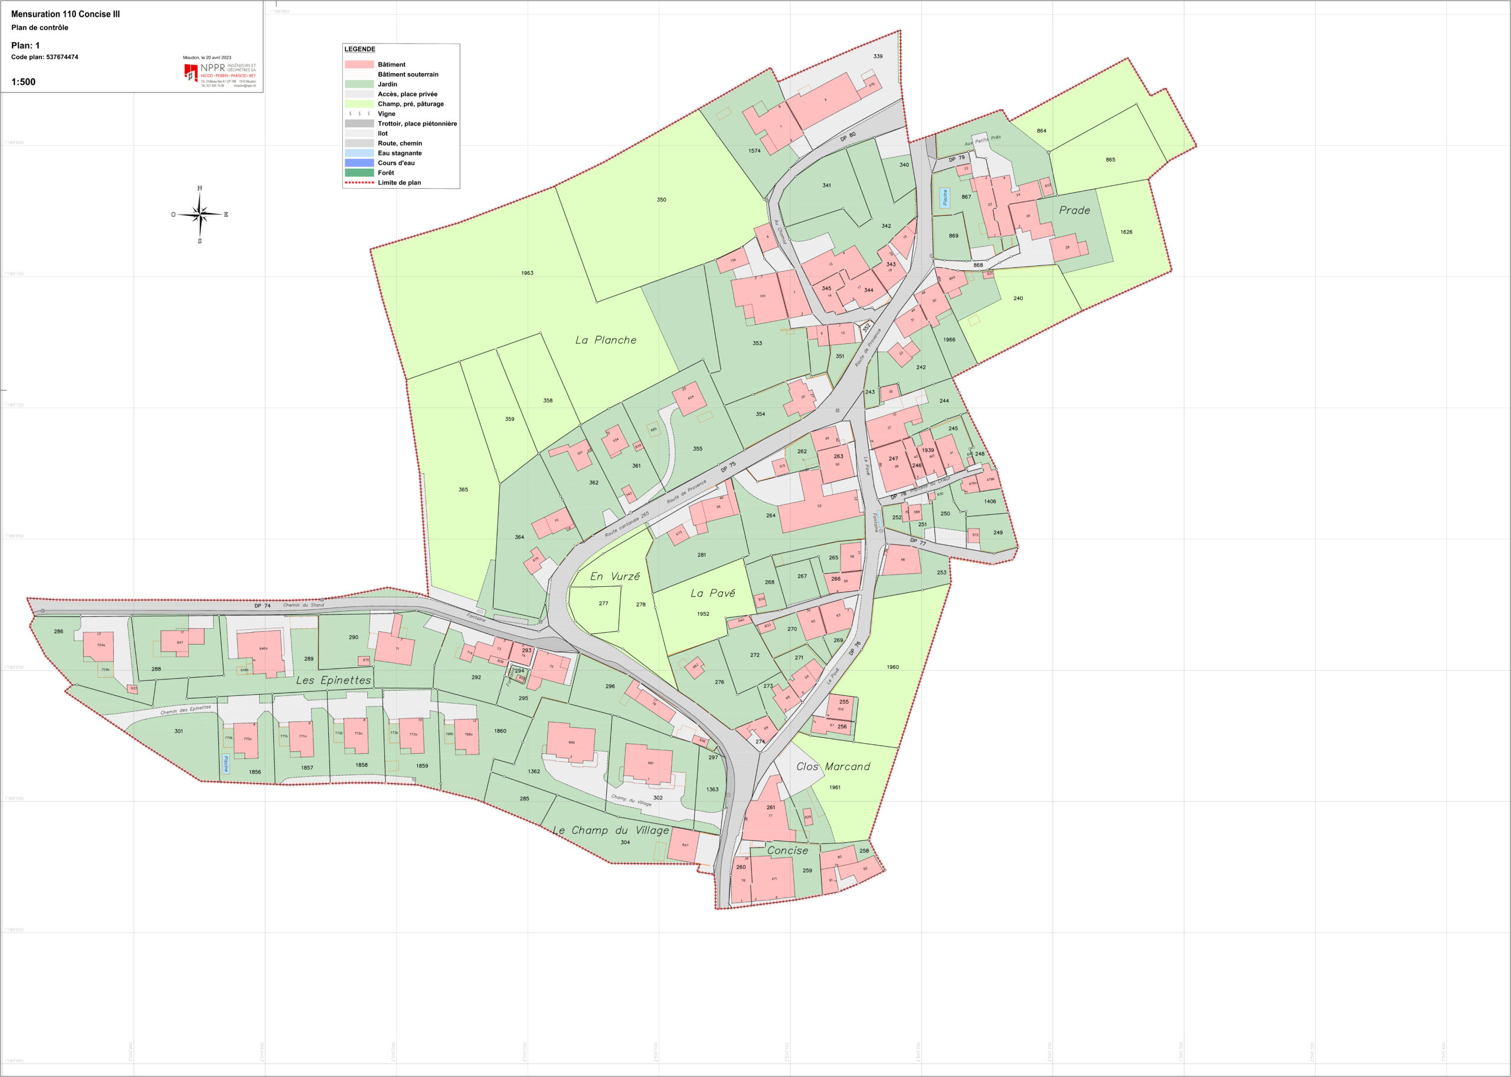The image size is (1511, 1077).
Task: Click the En Vurzé place label
Action: [615, 576]
